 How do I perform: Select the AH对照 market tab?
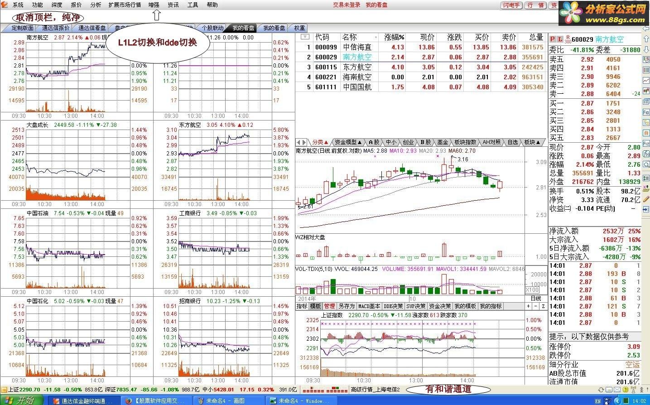[x=491, y=142]
